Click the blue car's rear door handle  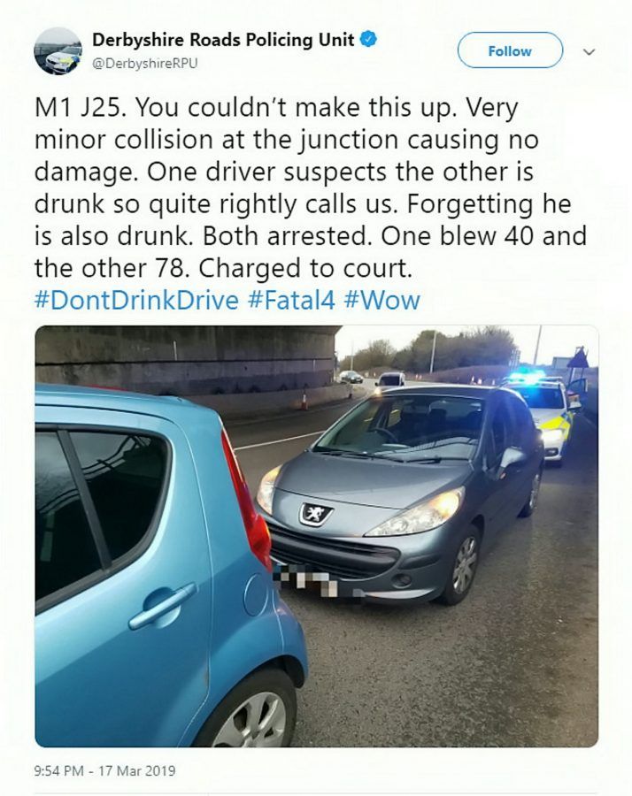[x=163, y=606]
